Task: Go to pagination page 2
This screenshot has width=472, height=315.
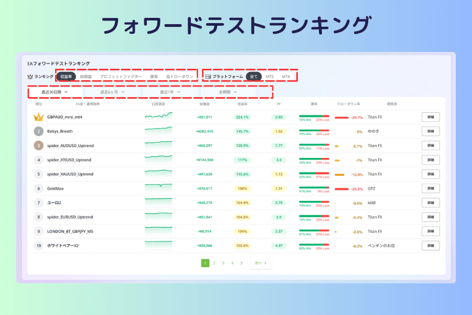Action: coord(214,263)
